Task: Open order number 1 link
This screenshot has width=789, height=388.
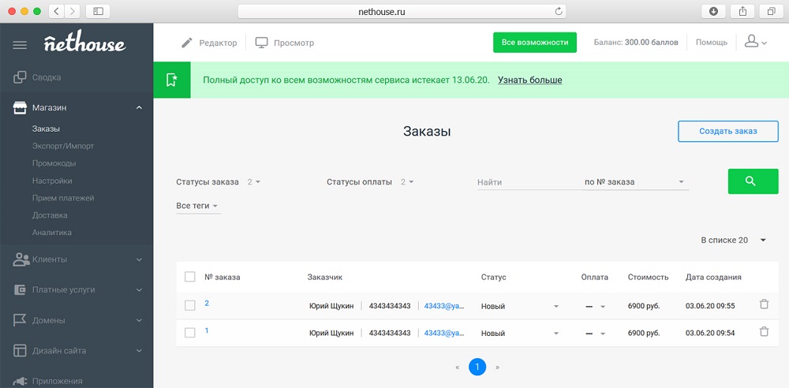Action: click(x=207, y=330)
